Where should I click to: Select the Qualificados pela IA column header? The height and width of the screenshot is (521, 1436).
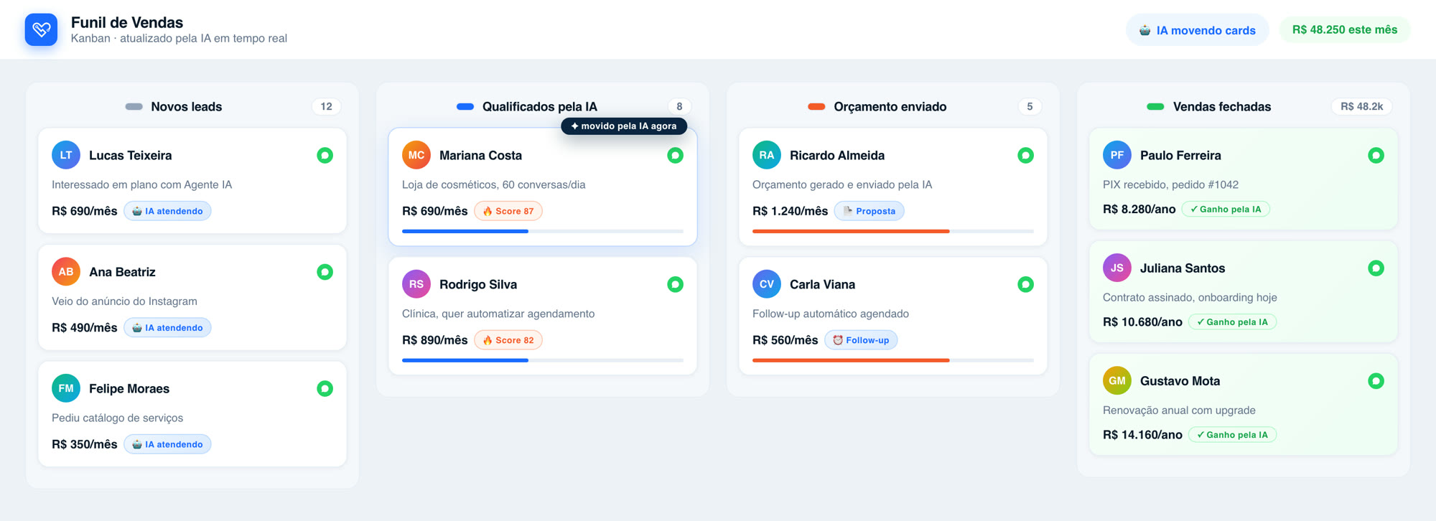click(539, 107)
